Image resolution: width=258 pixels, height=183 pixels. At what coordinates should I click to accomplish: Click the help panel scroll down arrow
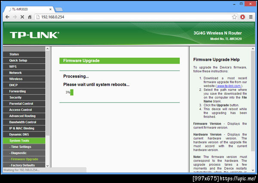(x=253, y=170)
